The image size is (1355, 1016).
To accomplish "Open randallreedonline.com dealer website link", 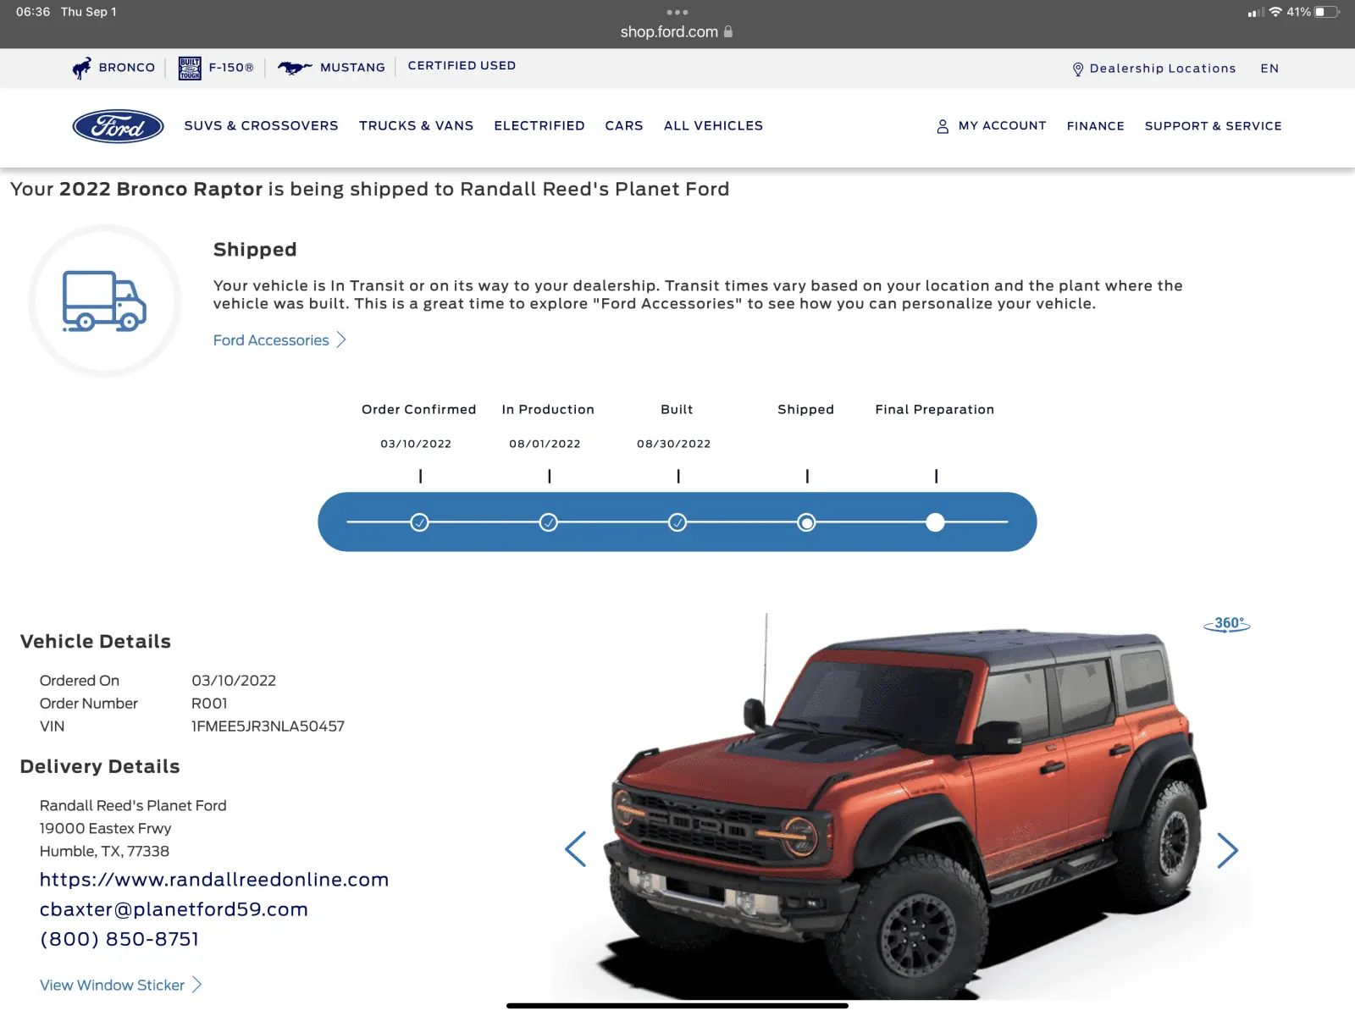I will tap(214, 880).
